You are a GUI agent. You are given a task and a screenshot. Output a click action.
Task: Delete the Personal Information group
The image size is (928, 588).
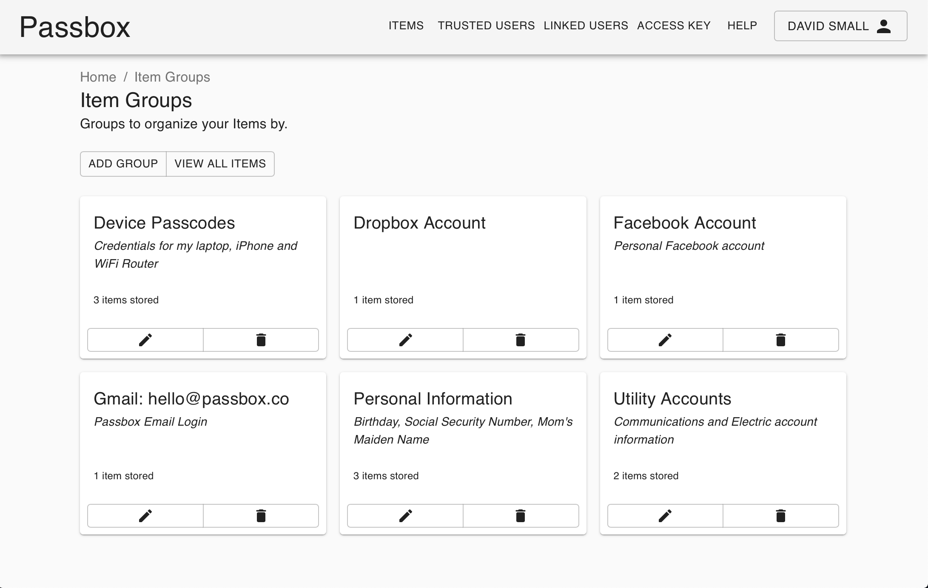coord(521,516)
